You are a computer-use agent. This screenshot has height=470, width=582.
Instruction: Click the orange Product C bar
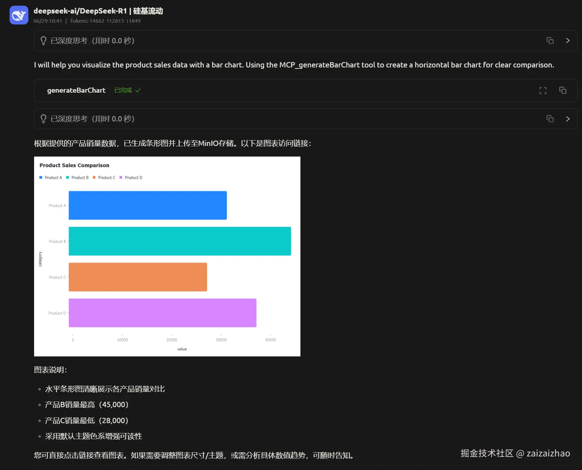point(138,277)
